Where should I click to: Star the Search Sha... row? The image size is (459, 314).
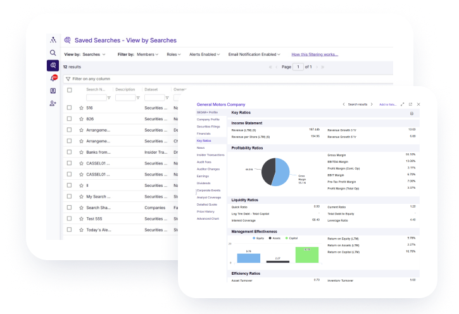pos(82,208)
